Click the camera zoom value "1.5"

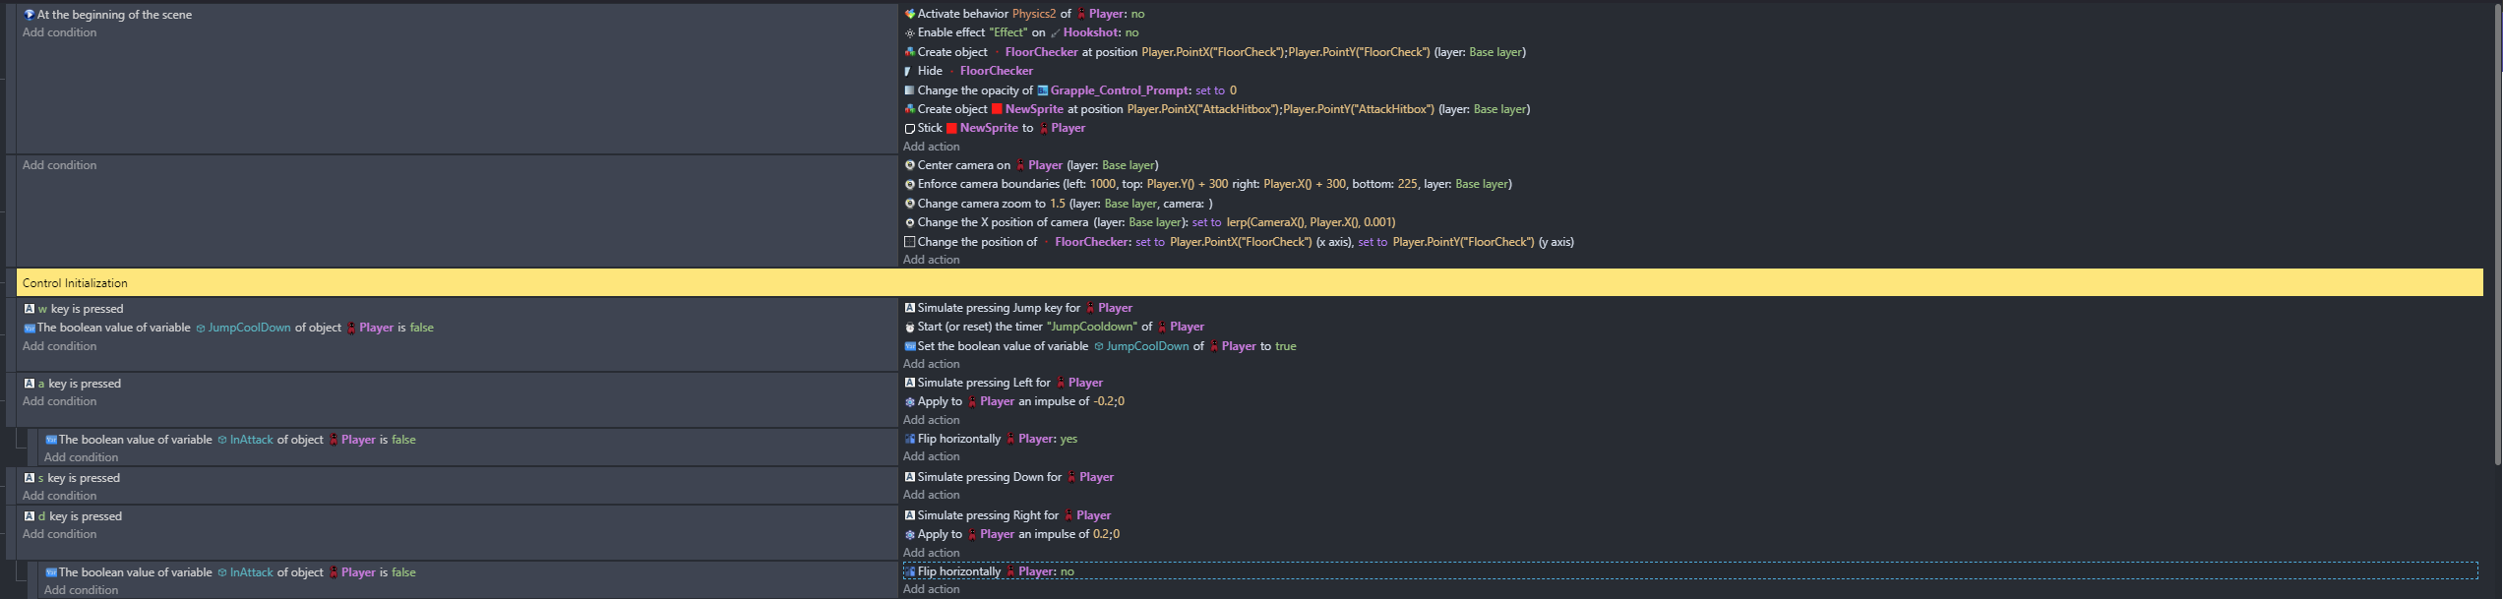(1058, 204)
